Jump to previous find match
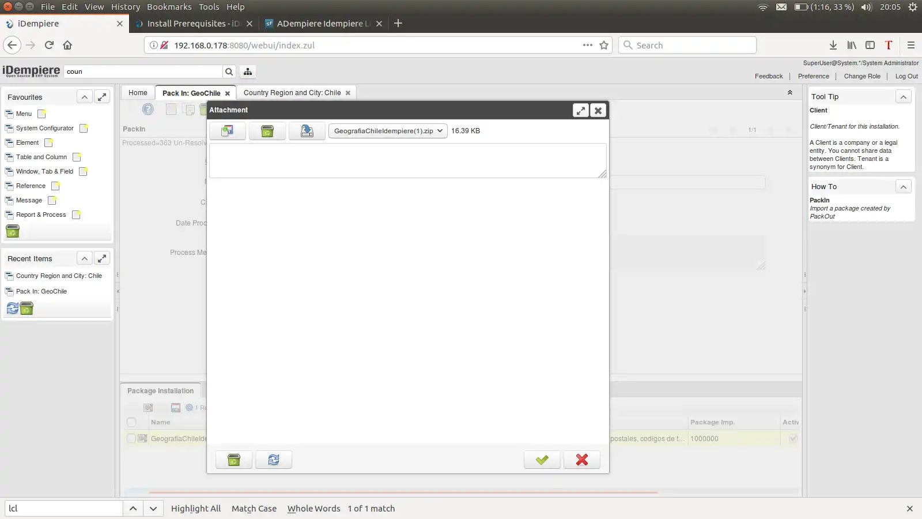The width and height of the screenshot is (922, 519). point(133,509)
